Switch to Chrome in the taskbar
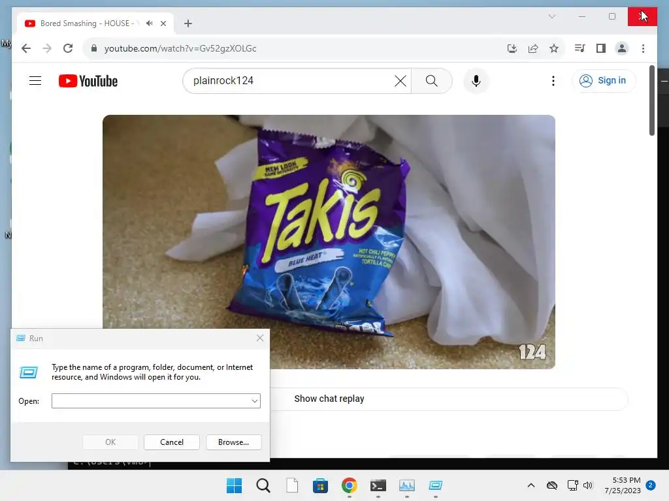Viewport: 669px width, 501px height. pos(349,485)
